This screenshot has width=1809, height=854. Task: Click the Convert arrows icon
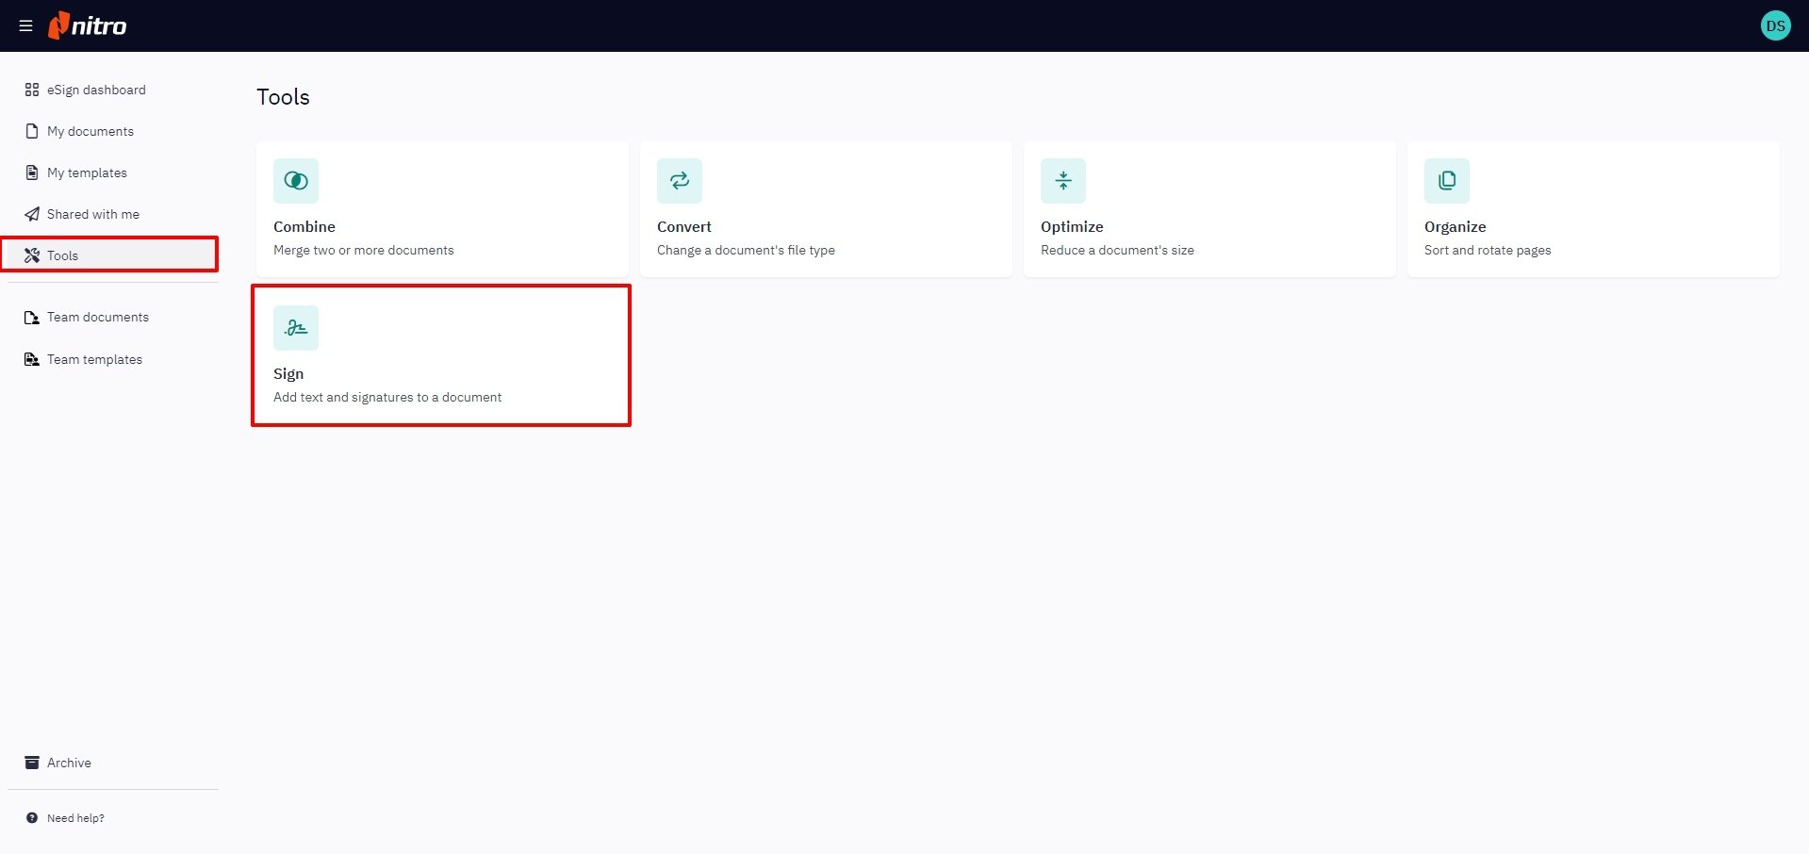(680, 181)
